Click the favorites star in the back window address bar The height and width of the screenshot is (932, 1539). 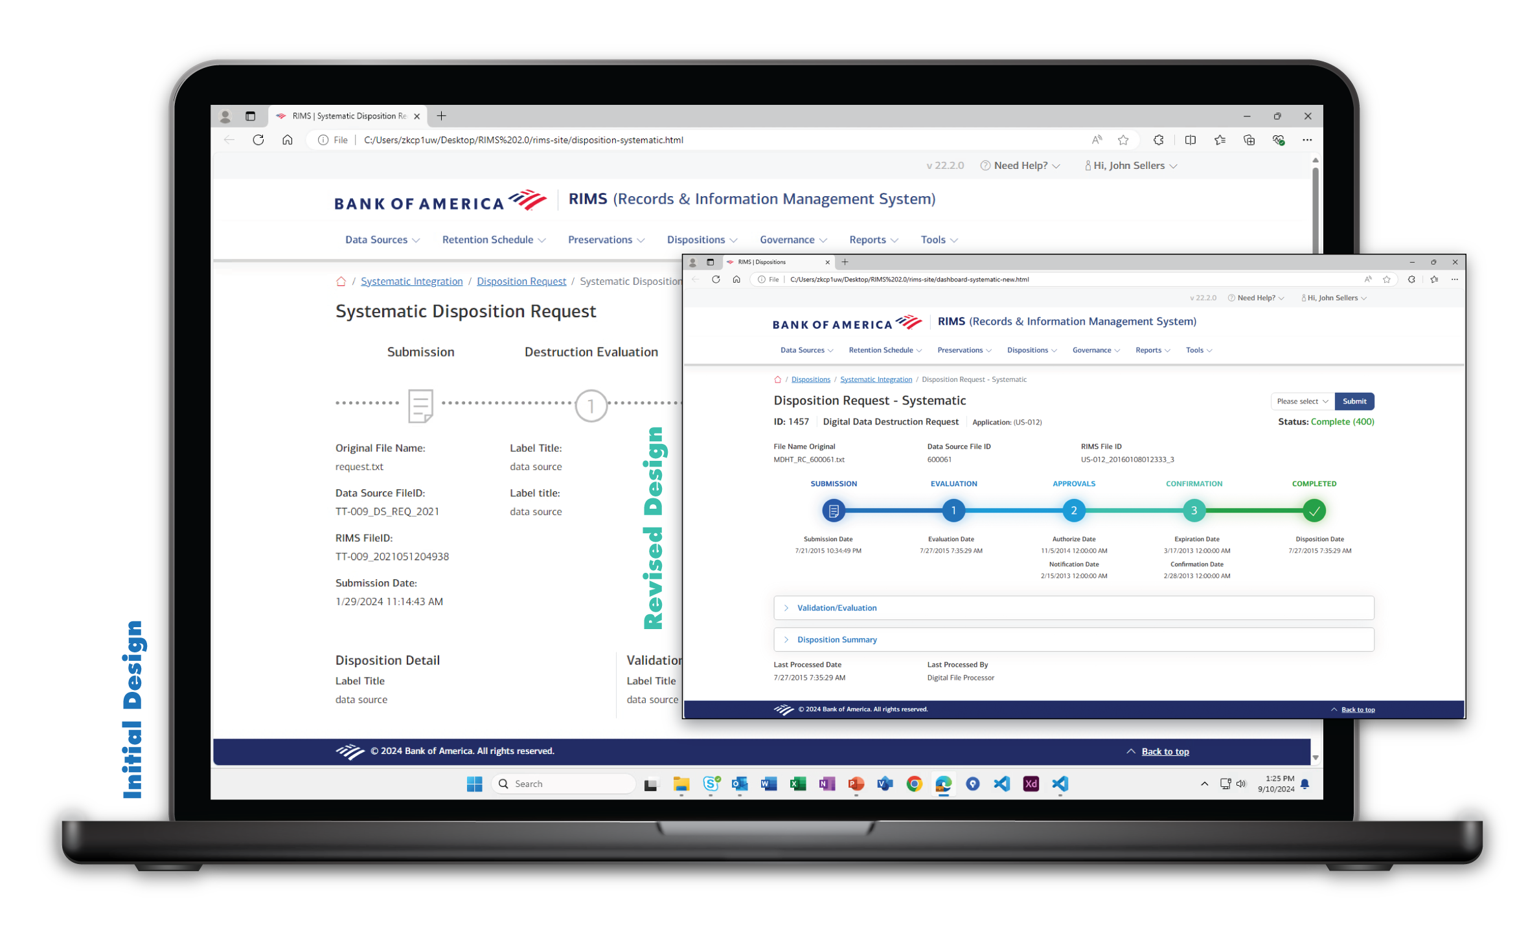point(1123,140)
